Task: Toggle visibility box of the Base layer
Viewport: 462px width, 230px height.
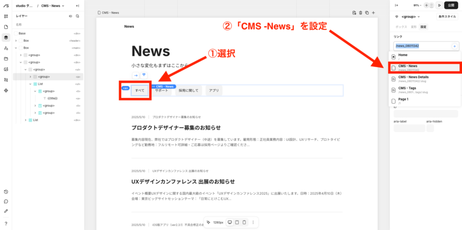Action: pos(16,33)
